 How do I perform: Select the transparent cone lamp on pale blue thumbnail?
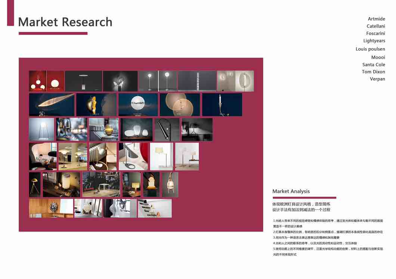coord(42,129)
